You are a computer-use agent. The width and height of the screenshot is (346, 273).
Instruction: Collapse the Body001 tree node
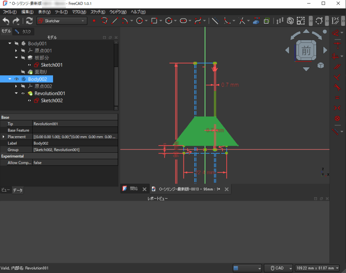point(10,44)
